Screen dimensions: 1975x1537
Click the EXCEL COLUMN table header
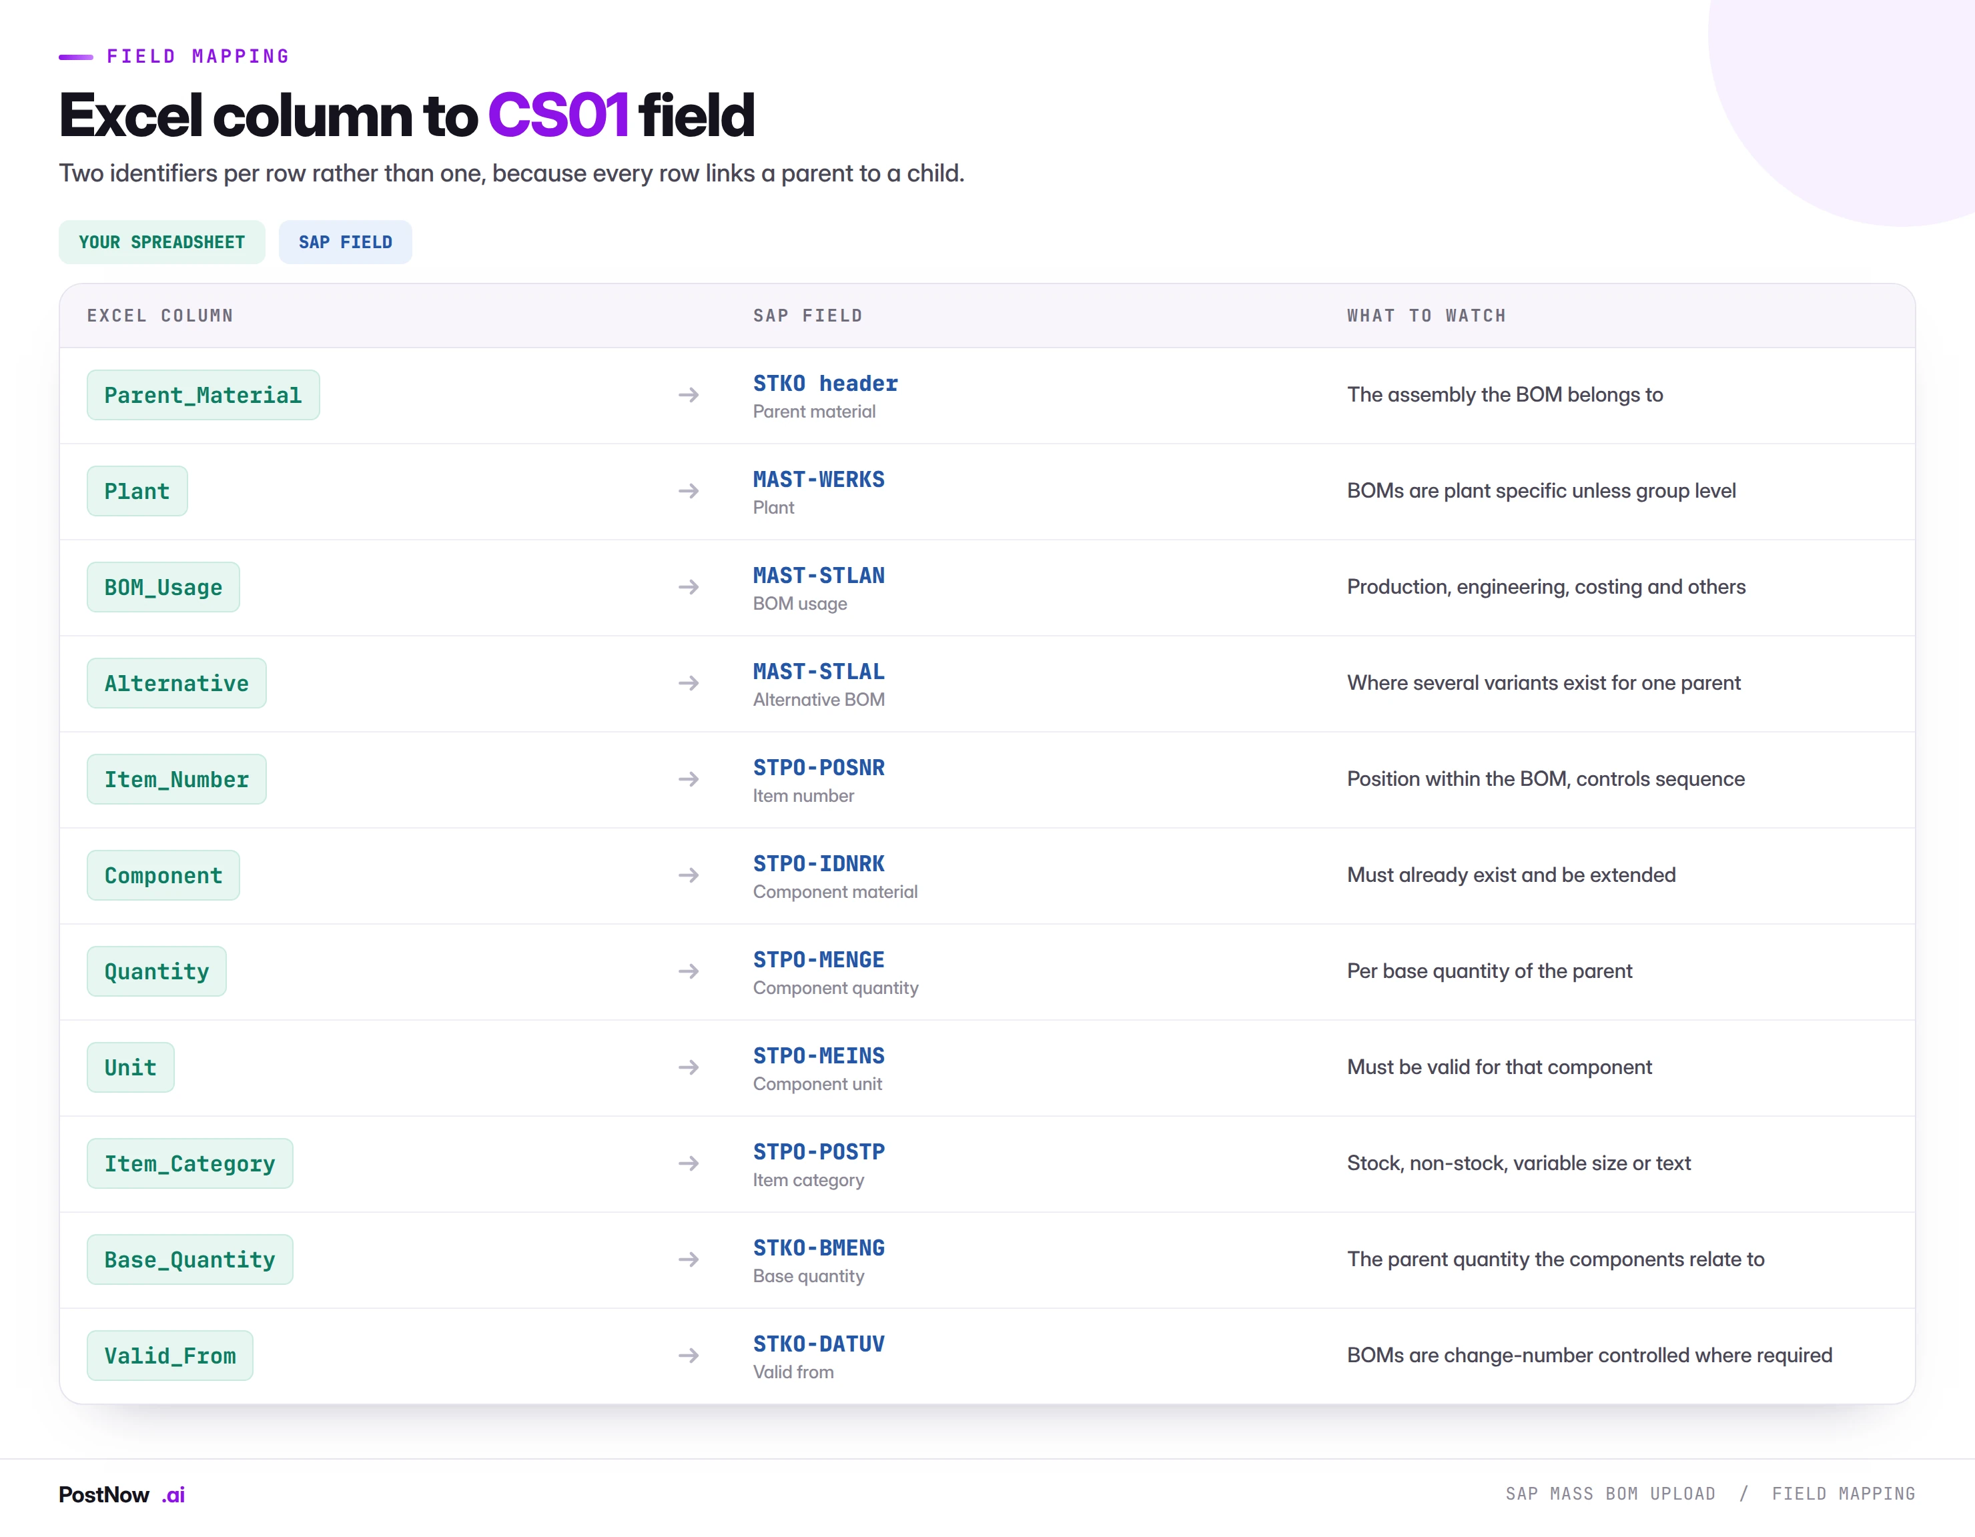[160, 316]
